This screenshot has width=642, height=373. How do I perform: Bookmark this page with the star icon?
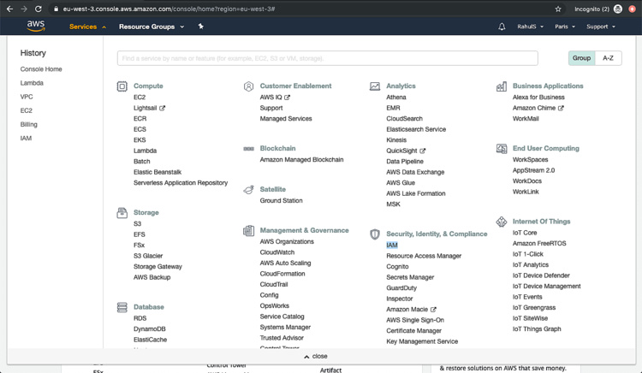click(558, 9)
